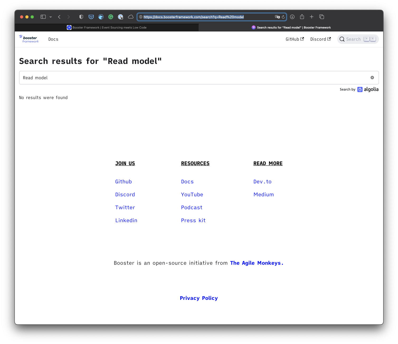Open the Downloads panel
Screen dimensions: 398x344
click(292, 17)
